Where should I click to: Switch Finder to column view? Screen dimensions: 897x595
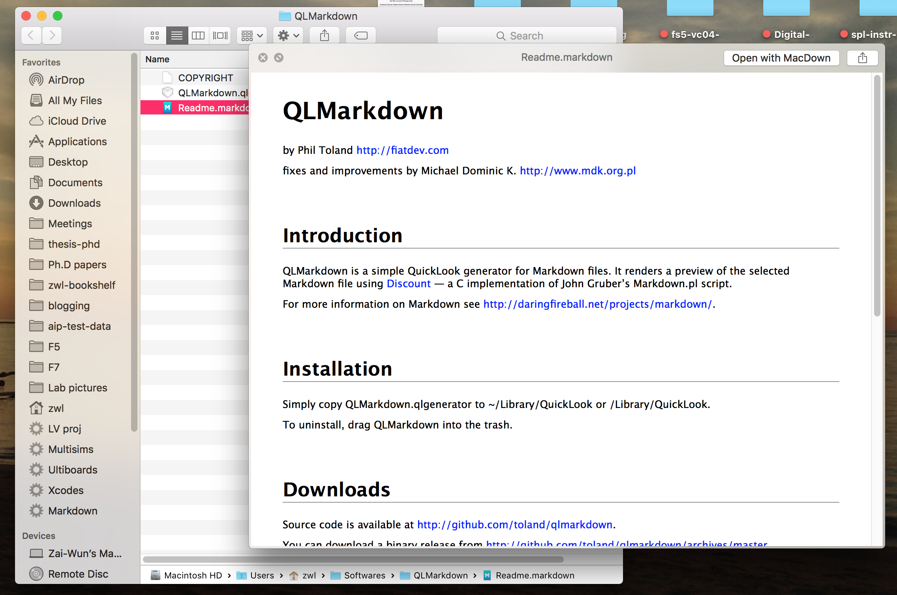tap(198, 35)
